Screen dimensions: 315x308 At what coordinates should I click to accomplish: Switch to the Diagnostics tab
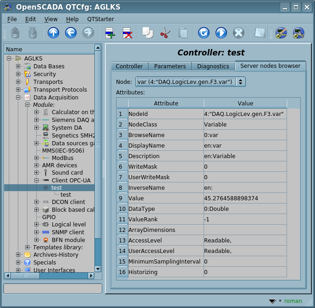[213, 66]
